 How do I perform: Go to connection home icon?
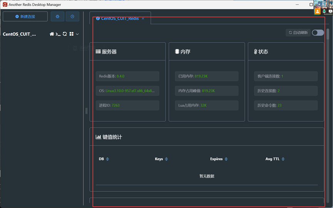(x=52, y=34)
